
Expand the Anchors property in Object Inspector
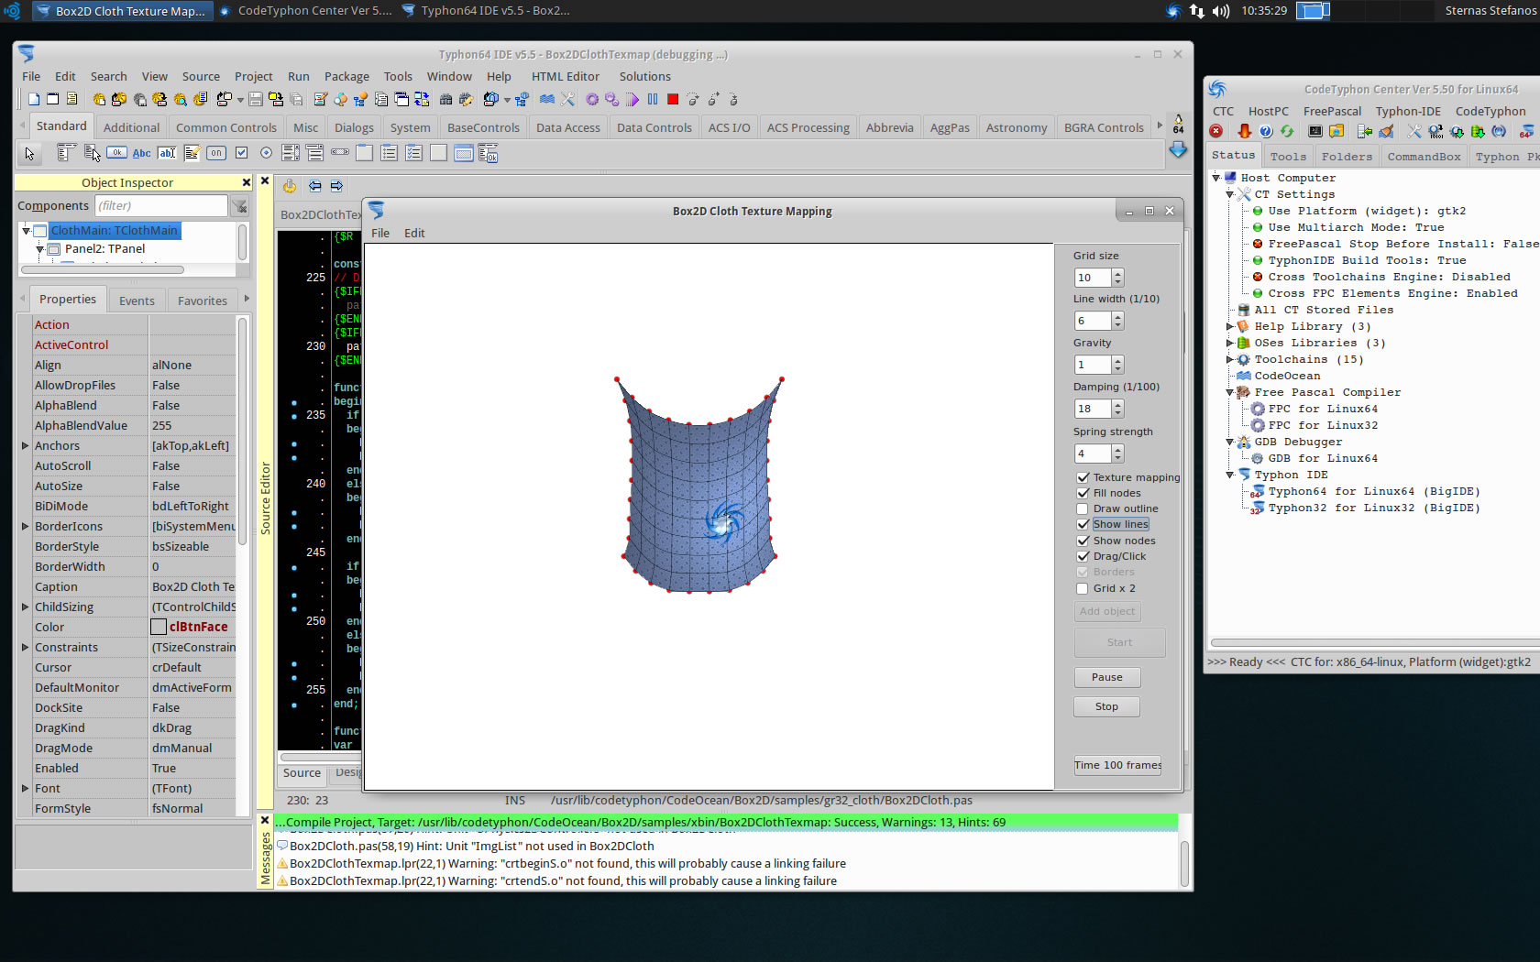click(x=25, y=445)
